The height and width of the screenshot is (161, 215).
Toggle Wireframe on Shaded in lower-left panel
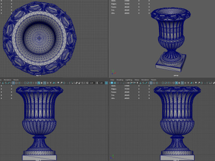click(x=45, y=83)
